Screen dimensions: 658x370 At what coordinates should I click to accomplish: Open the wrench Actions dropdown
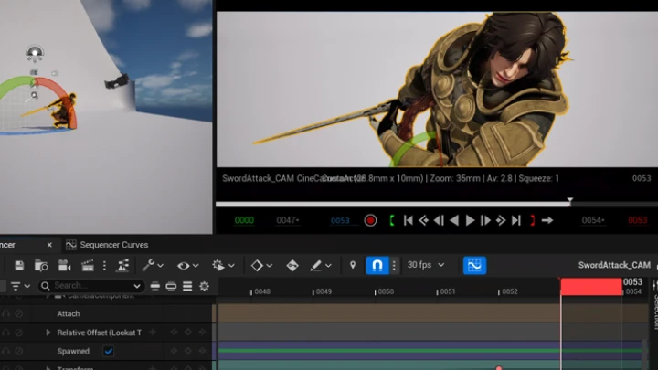click(153, 265)
